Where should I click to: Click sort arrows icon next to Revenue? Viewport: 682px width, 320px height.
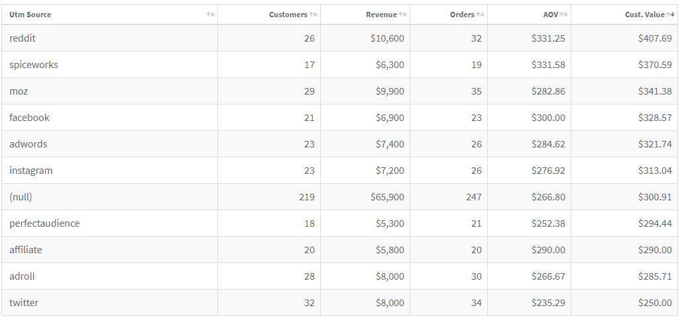tap(403, 15)
